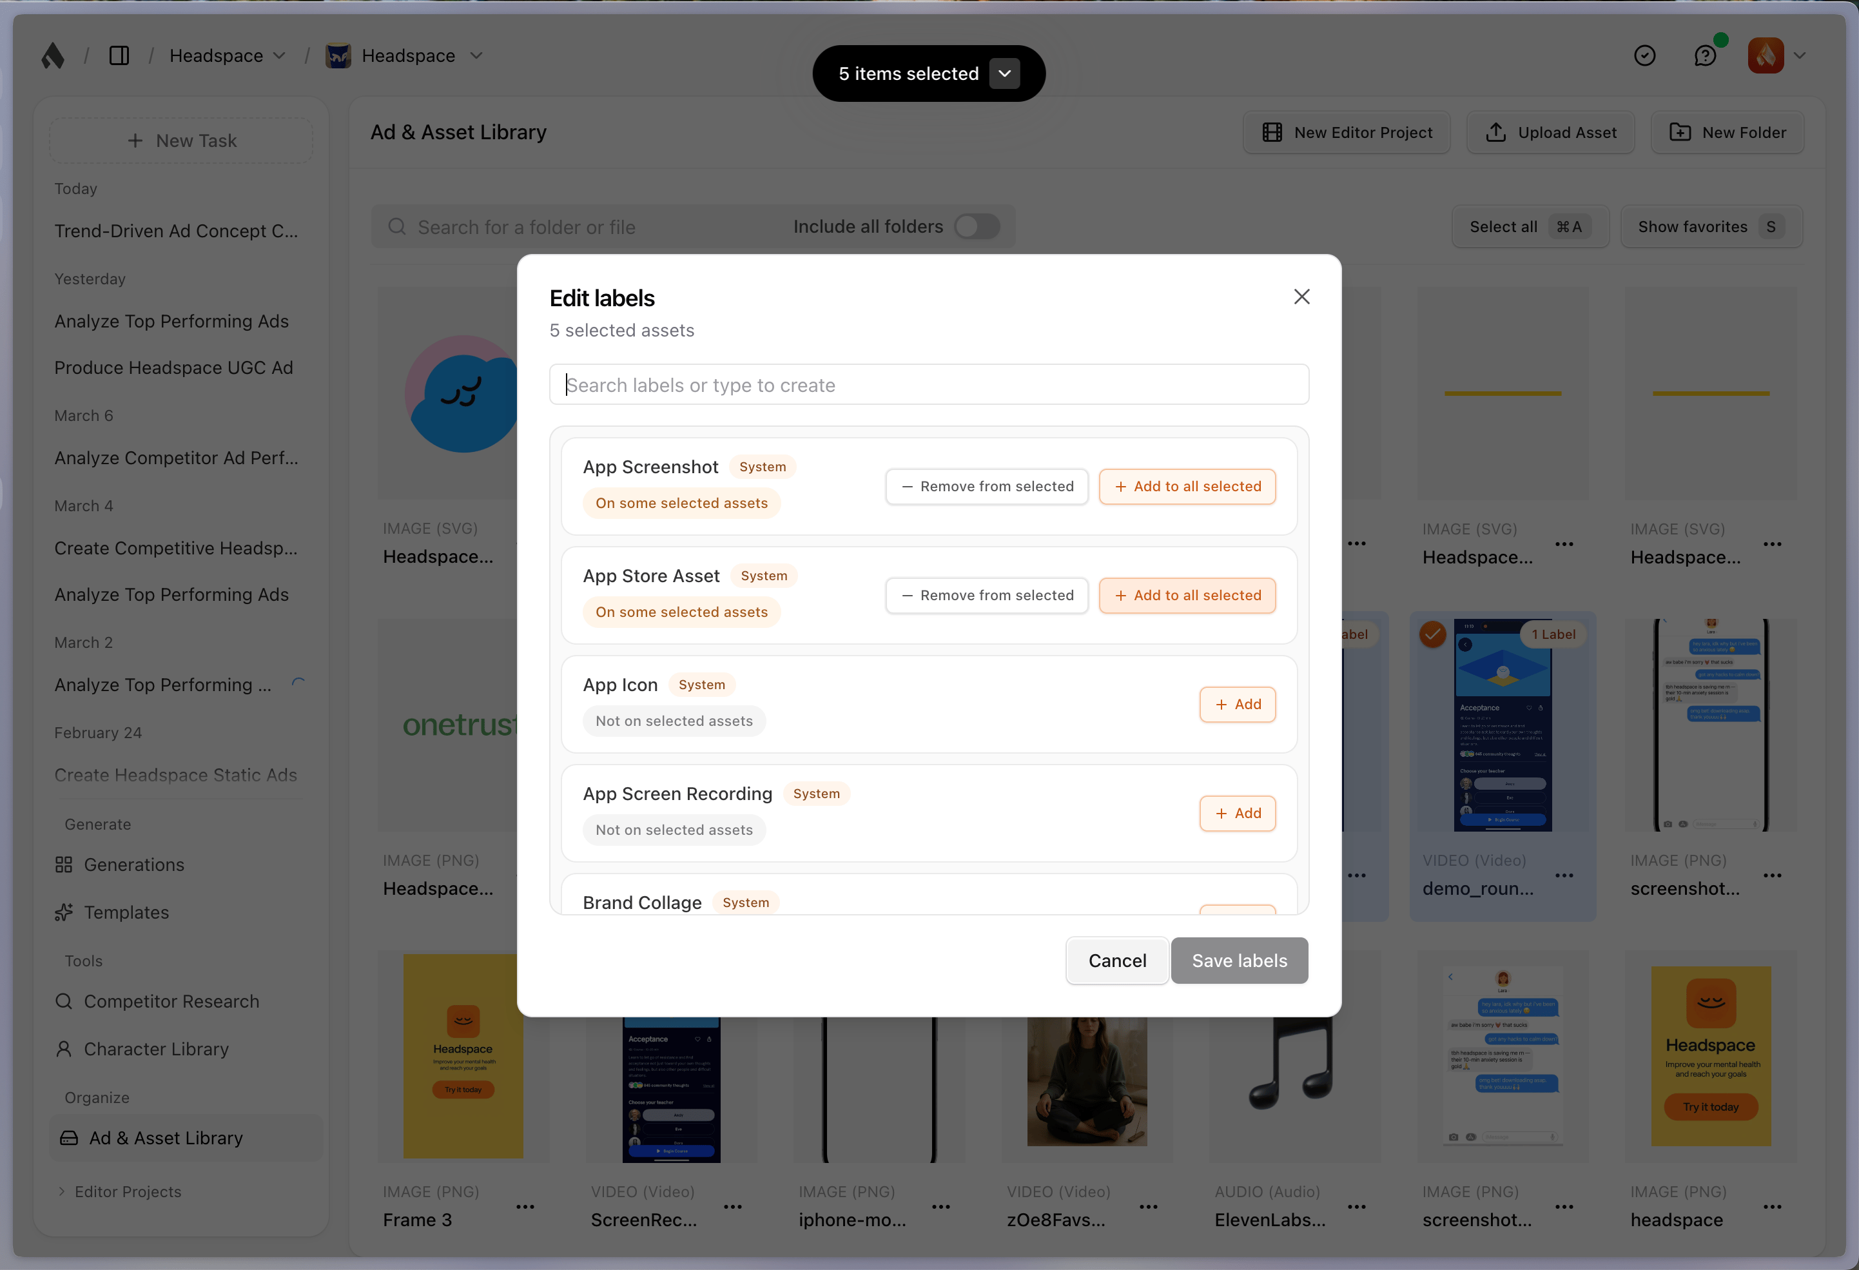Viewport: 1859px width, 1270px height.
Task: Click the Templates sparkle icon
Action: [64, 912]
